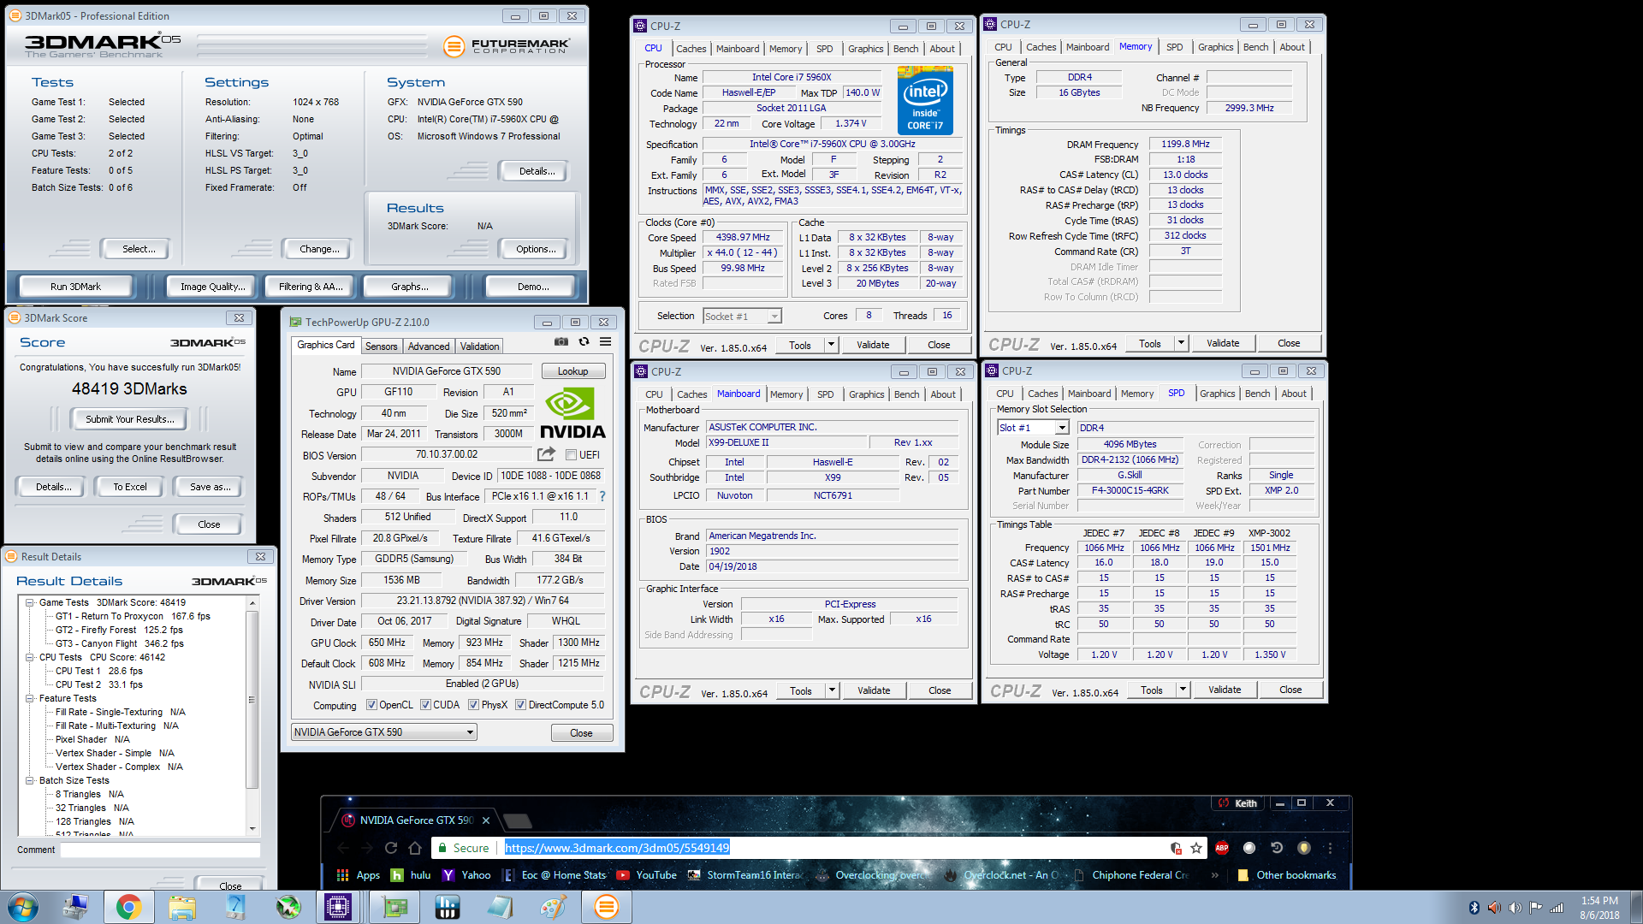Click the GPU-Z refresh icon
The image size is (1643, 924).
584,341
